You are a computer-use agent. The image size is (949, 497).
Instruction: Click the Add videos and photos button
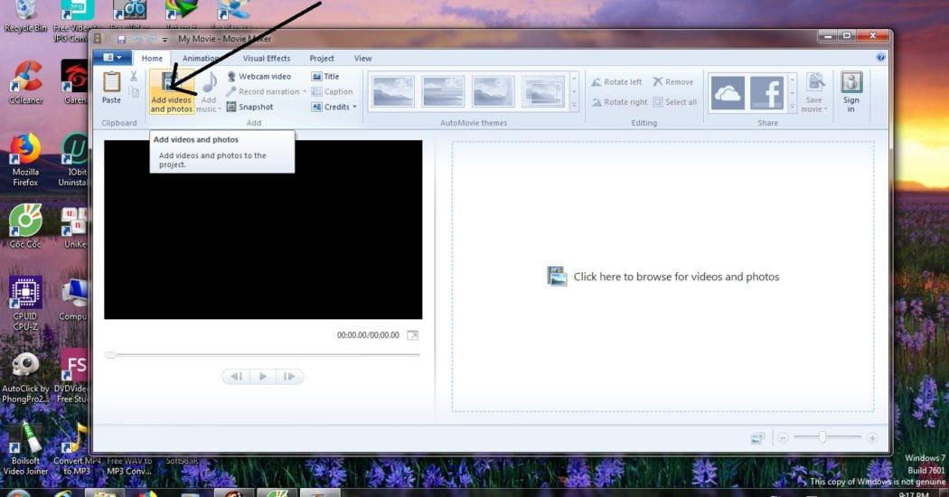click(172, 92)
